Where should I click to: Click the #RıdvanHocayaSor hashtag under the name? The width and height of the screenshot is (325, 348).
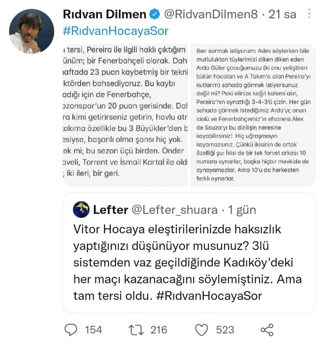(x=116, y=31)
